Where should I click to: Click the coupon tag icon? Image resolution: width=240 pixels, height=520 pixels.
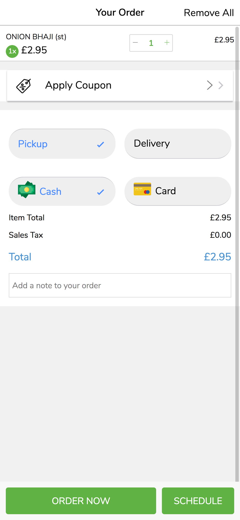24,86
